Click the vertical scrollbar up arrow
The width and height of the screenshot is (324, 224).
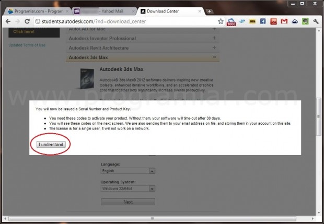click(x=318, y=31)
